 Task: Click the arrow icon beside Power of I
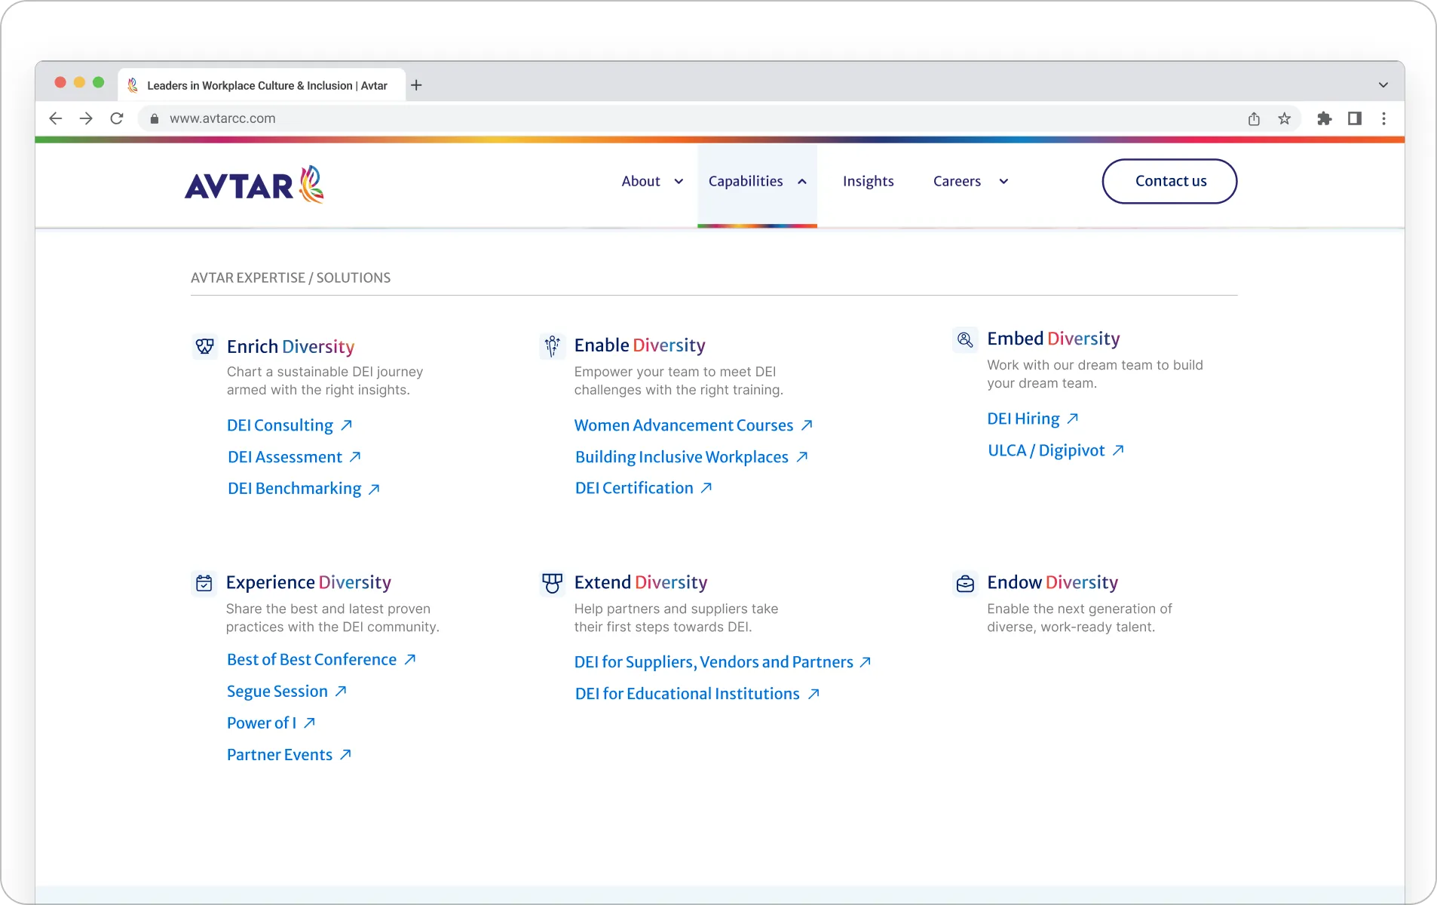click(309, 722)
